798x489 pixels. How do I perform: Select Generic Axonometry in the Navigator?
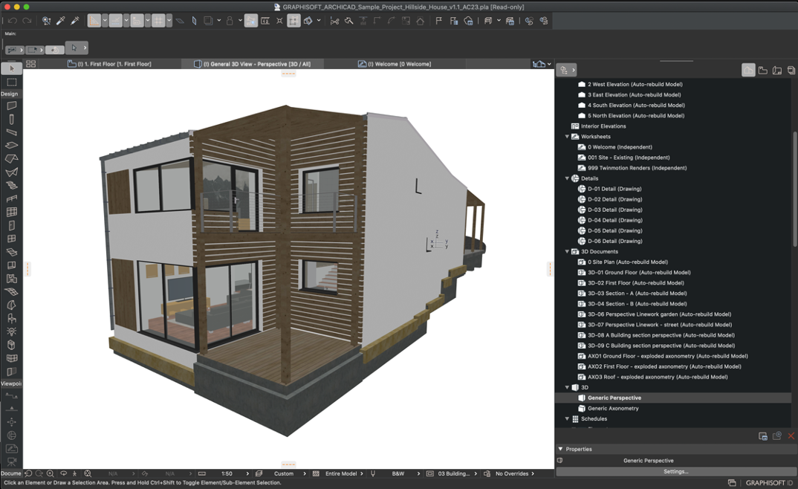(x=613, y=408)
